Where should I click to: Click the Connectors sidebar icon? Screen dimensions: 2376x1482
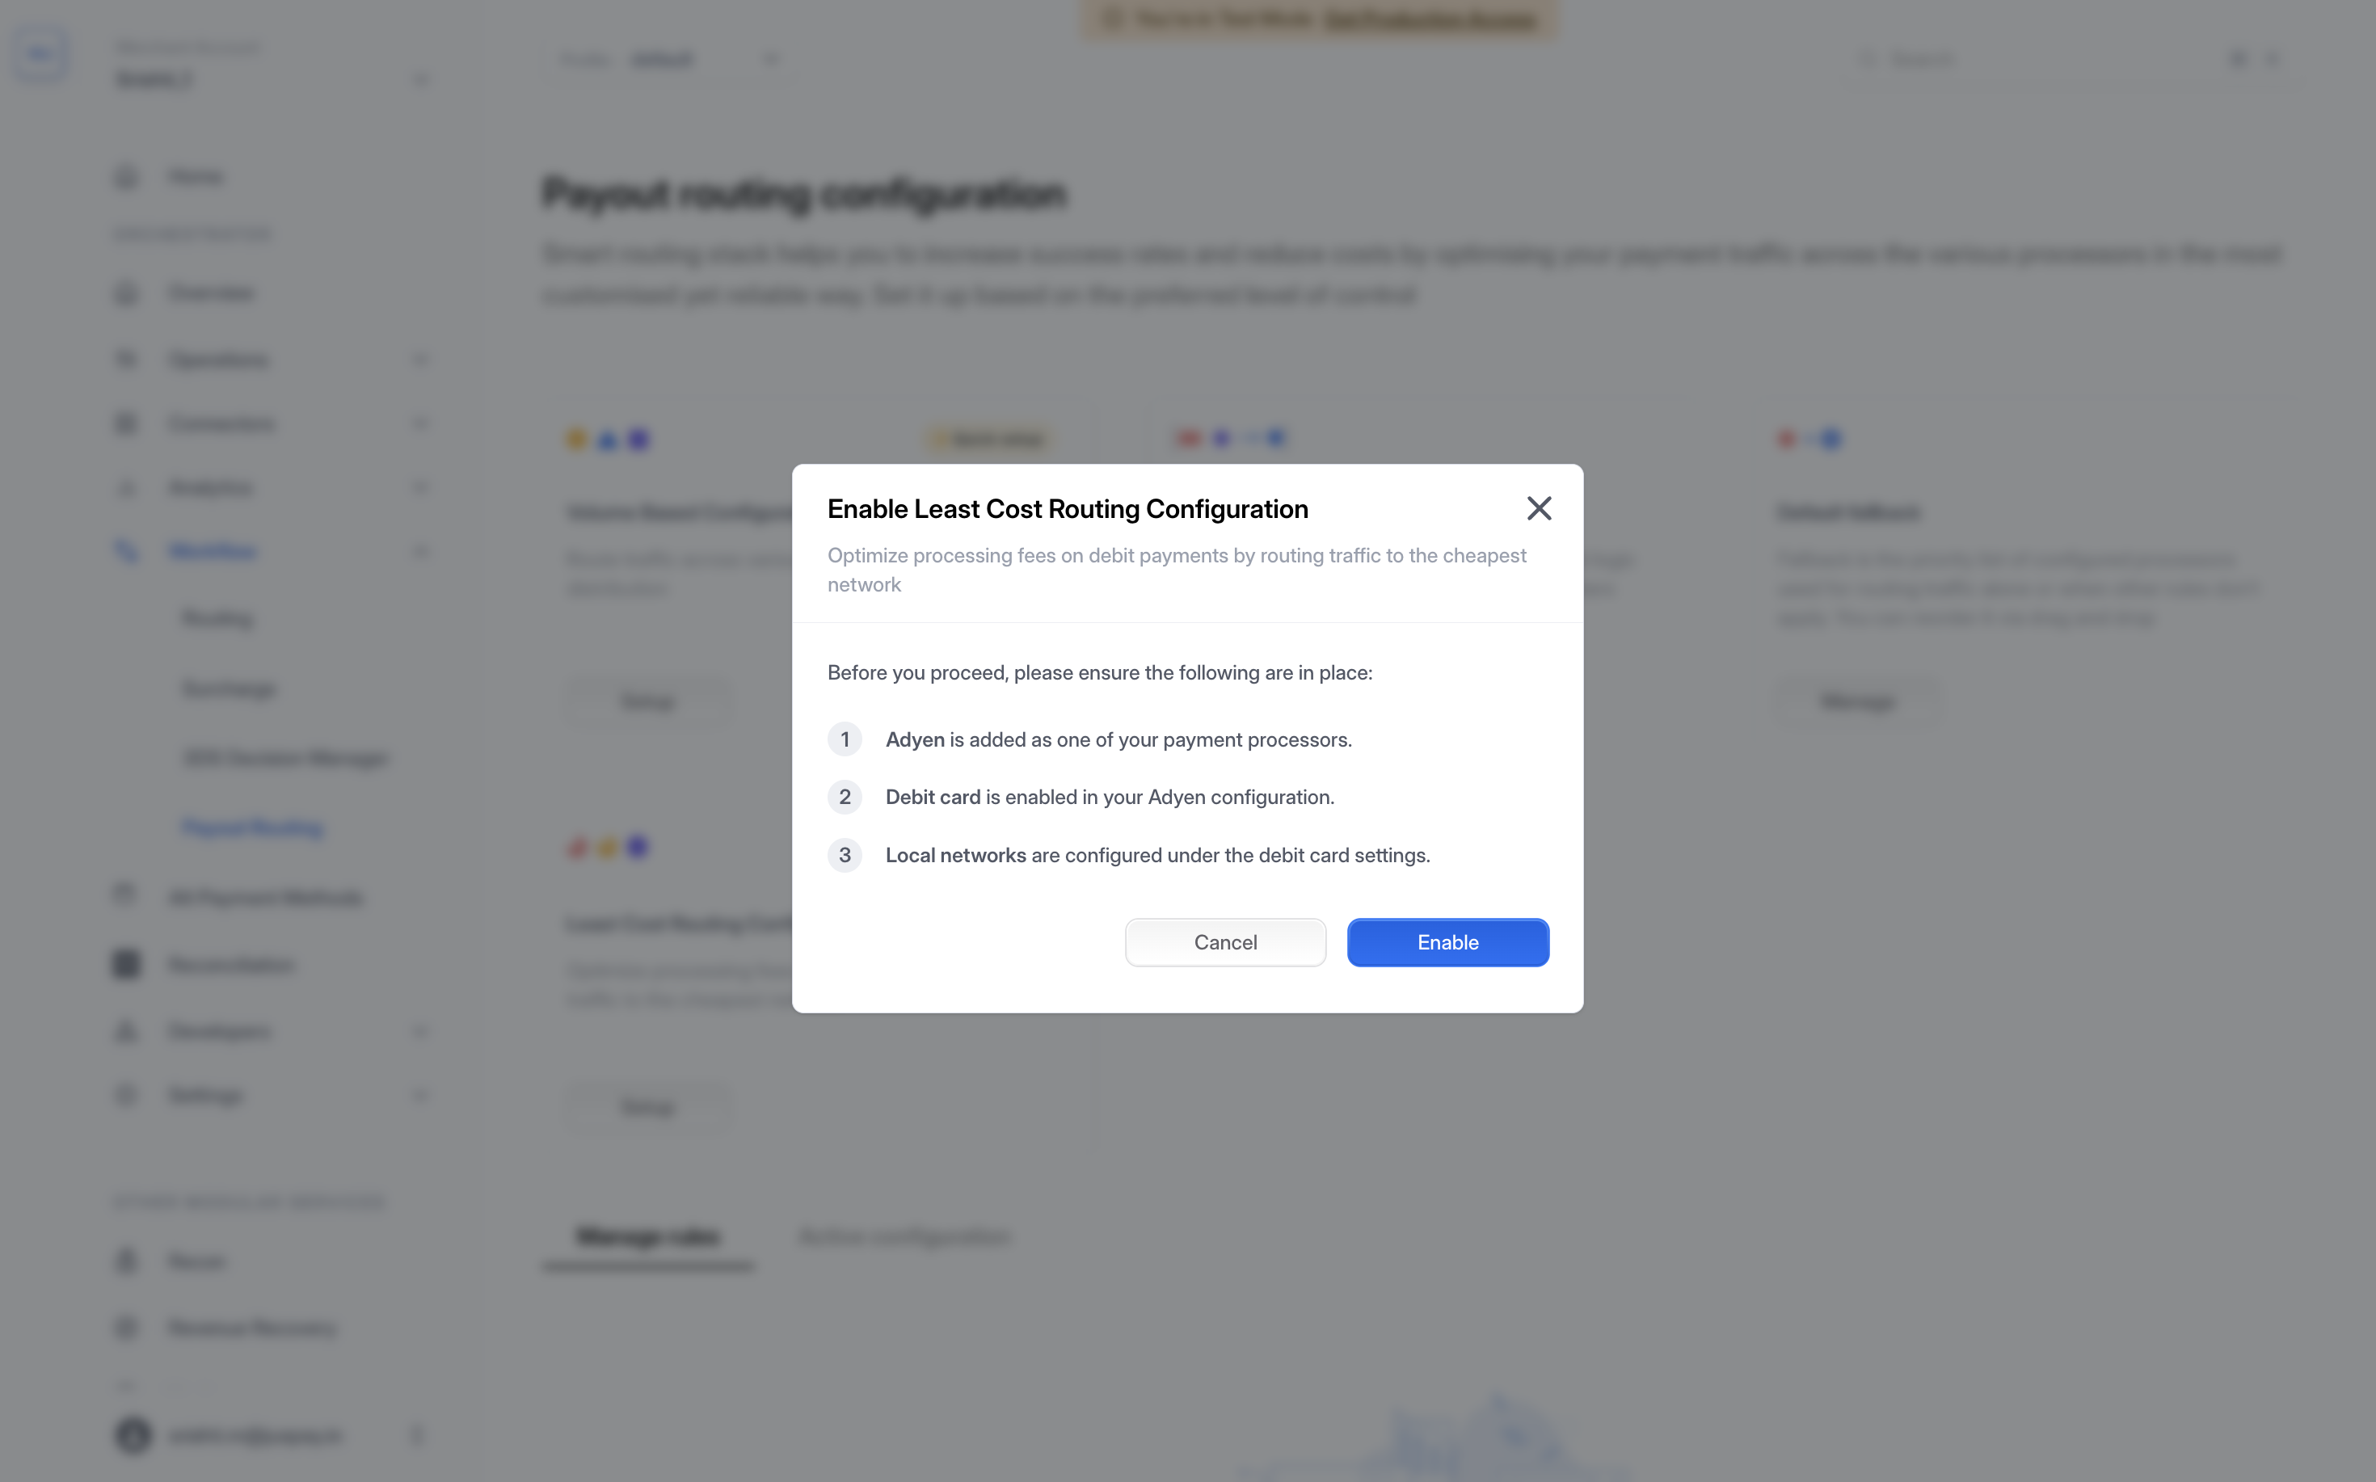point(126,423)
